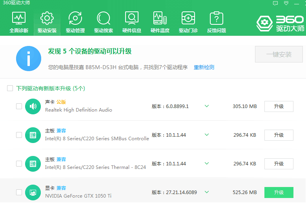Viewport: 306px width, 209px height.
Task: Check the NVIDIA GeForce GTX 1050 Ti checkbox
Action: [x=19, y=192]
